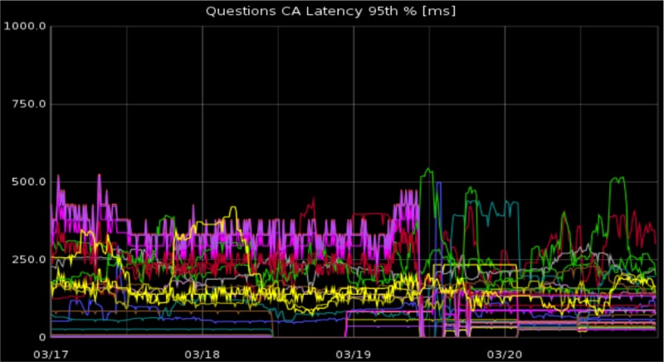664x362 pixels.
Task: Click the red line's end at the right edge
Action: point(655,241)
